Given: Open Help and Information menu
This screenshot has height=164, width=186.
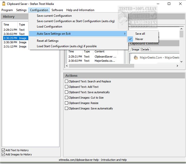Looking at the screenshot, I should tap(80, 10).
